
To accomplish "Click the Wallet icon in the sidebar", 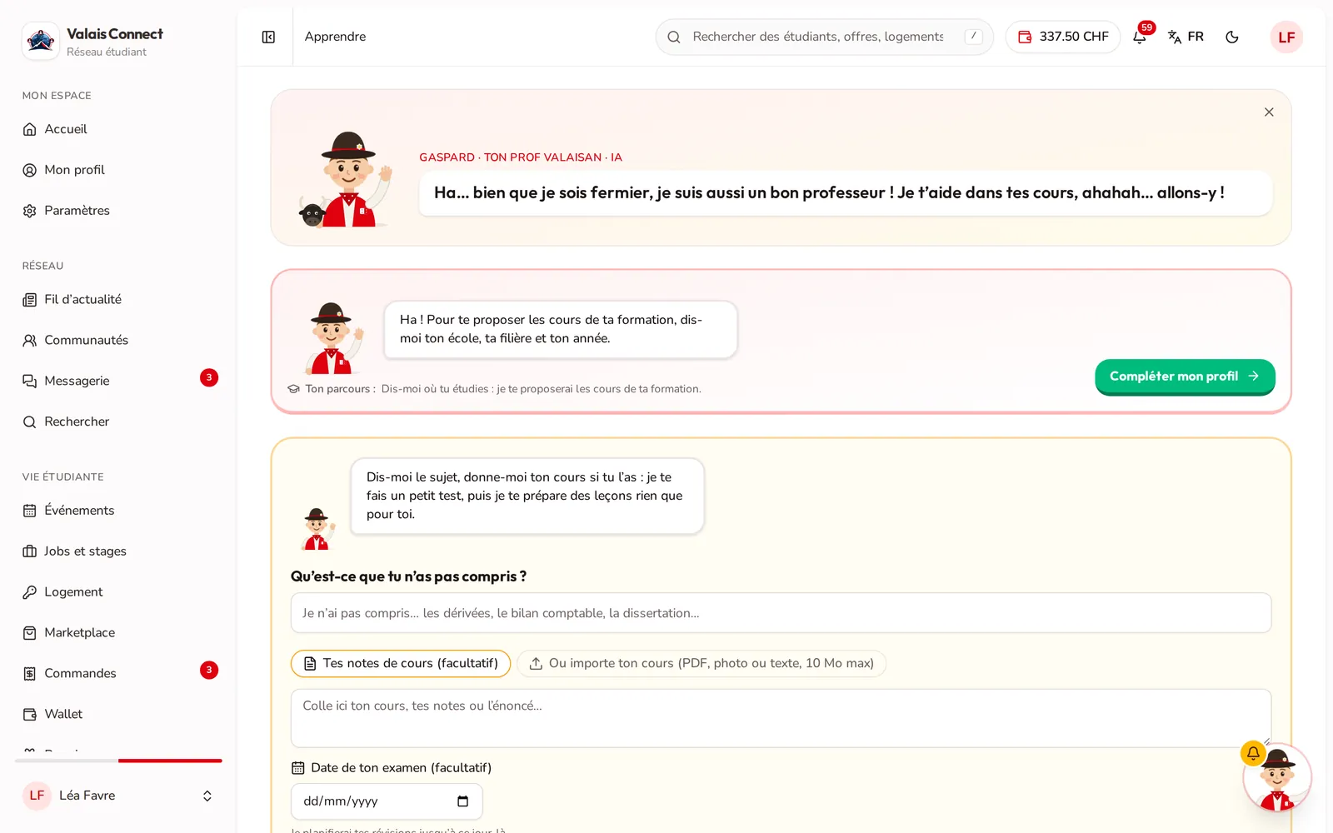I will point(29,715).
